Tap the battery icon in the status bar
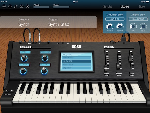This screenshot has width=150, height=113. 147,2
